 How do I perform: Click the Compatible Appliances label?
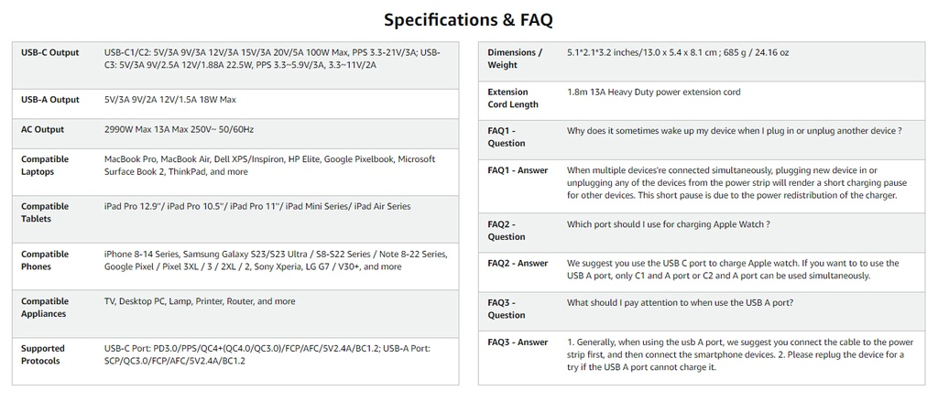point(45,308)
